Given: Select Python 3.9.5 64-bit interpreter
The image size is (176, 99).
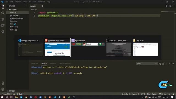Looking at the screenshot, I should 8,94.
